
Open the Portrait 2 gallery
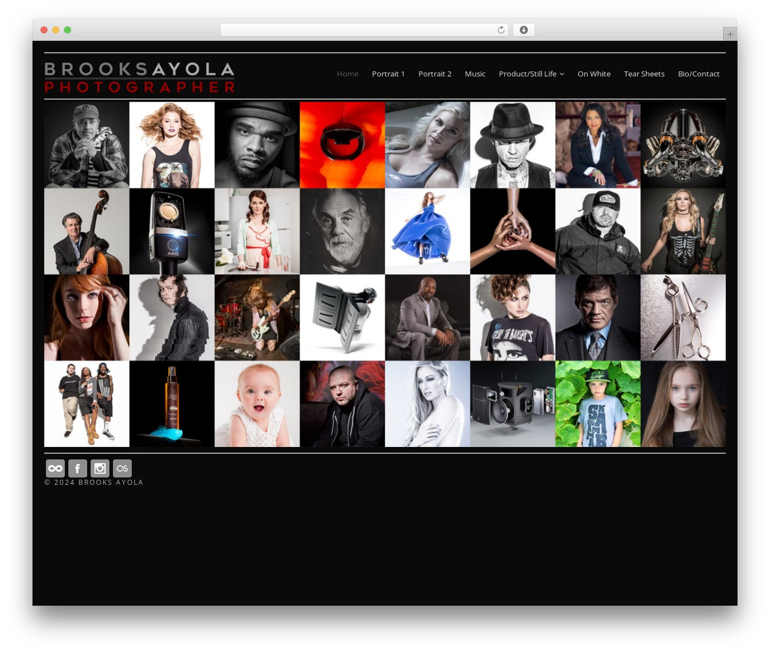[x=435, y=74]
